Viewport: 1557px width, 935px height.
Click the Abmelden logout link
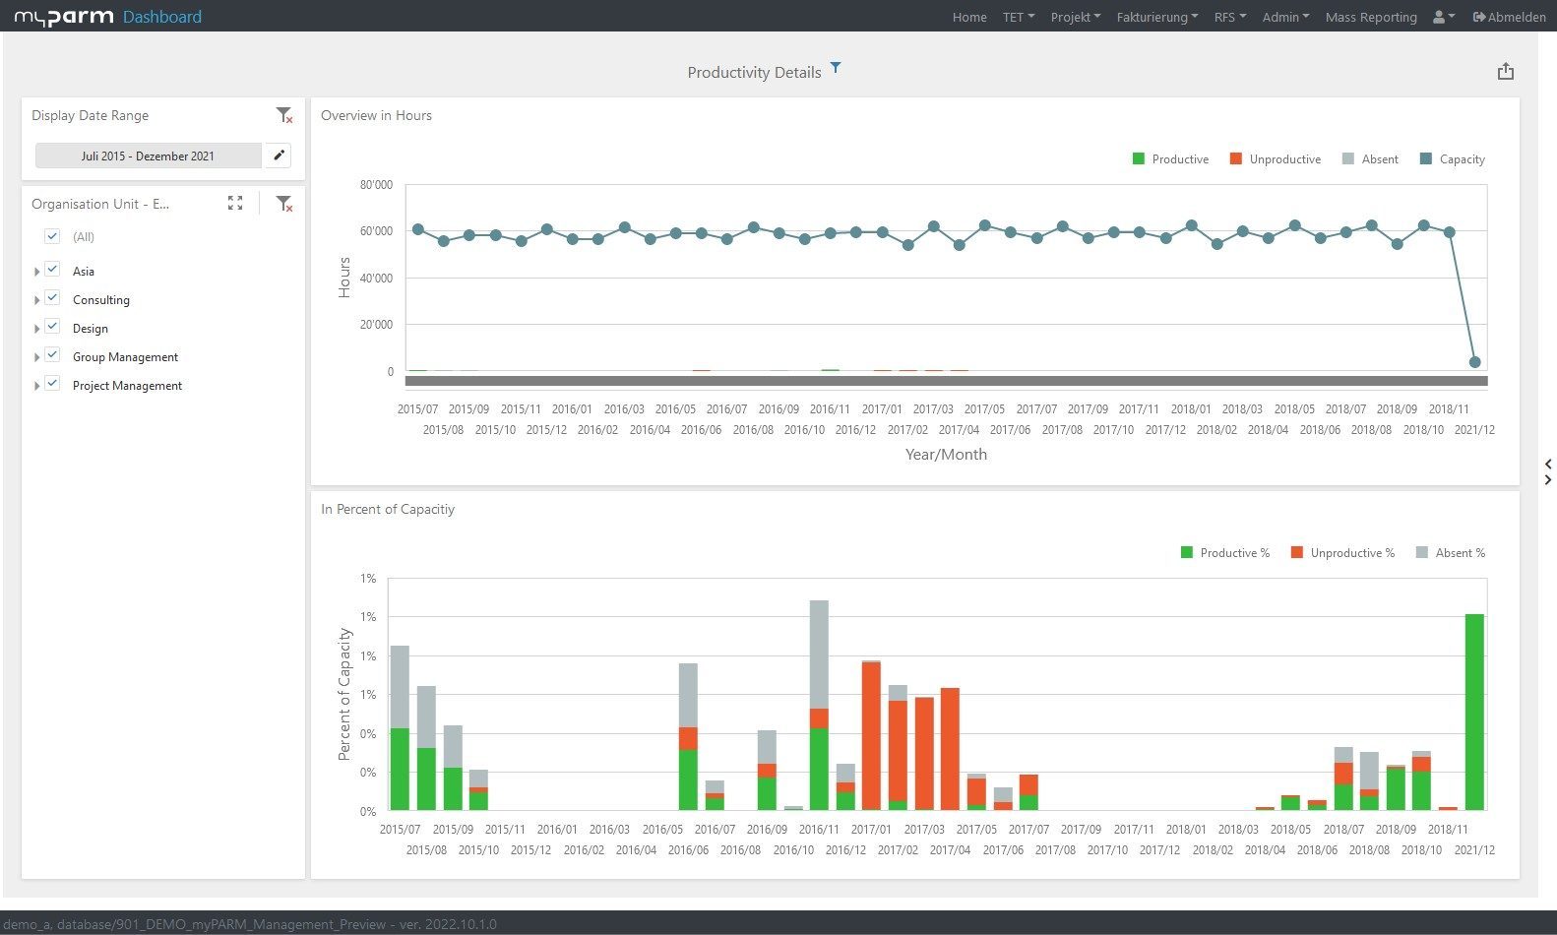(1509, 17)
